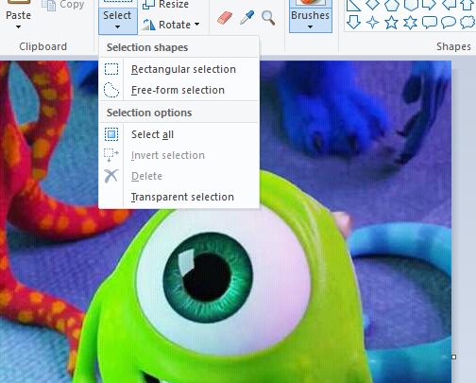Open the Paste dropdown menu
The image size is (476, 383).
tap(18, 20)
